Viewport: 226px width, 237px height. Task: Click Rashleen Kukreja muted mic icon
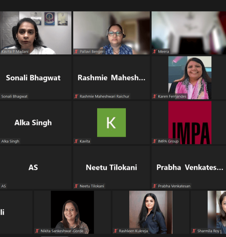[115, 231]
